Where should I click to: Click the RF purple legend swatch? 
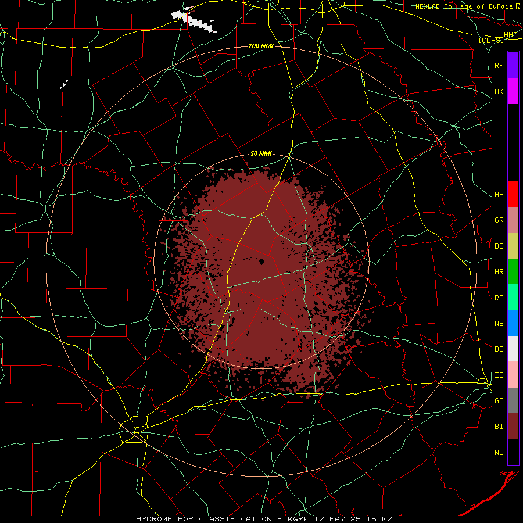coord(513,65)
